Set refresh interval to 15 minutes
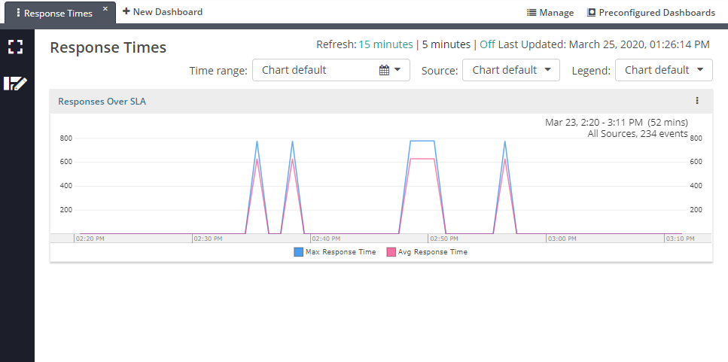 pos(385,44)
